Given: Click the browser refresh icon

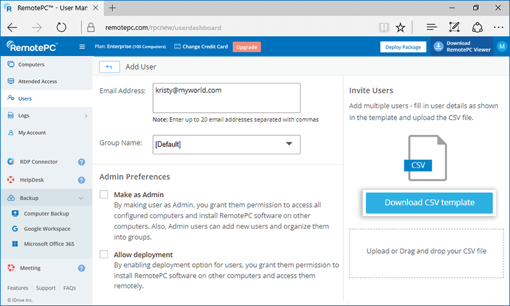Looking at the screenshot, I should click(x=61, y=27).
